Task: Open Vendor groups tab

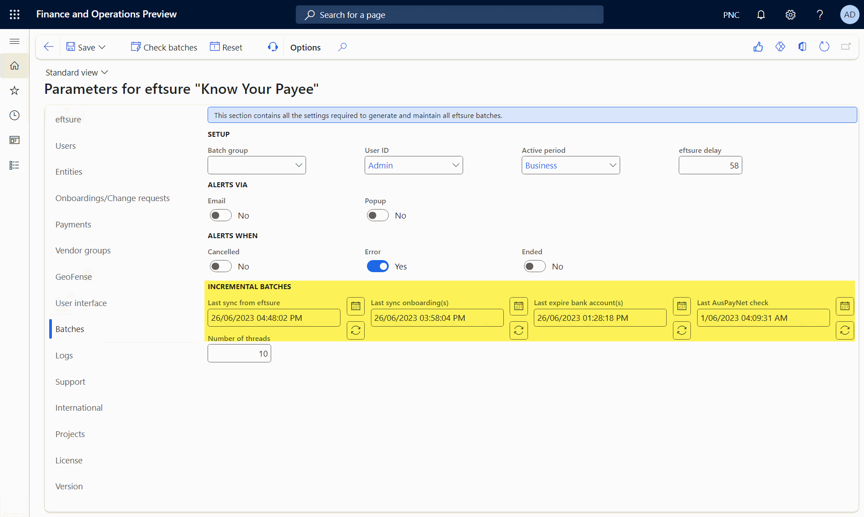Action: tap(83, 251)
